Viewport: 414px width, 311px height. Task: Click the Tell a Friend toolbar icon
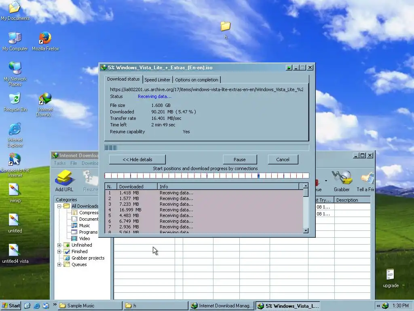pyautogui.click(x=365, y=181)
